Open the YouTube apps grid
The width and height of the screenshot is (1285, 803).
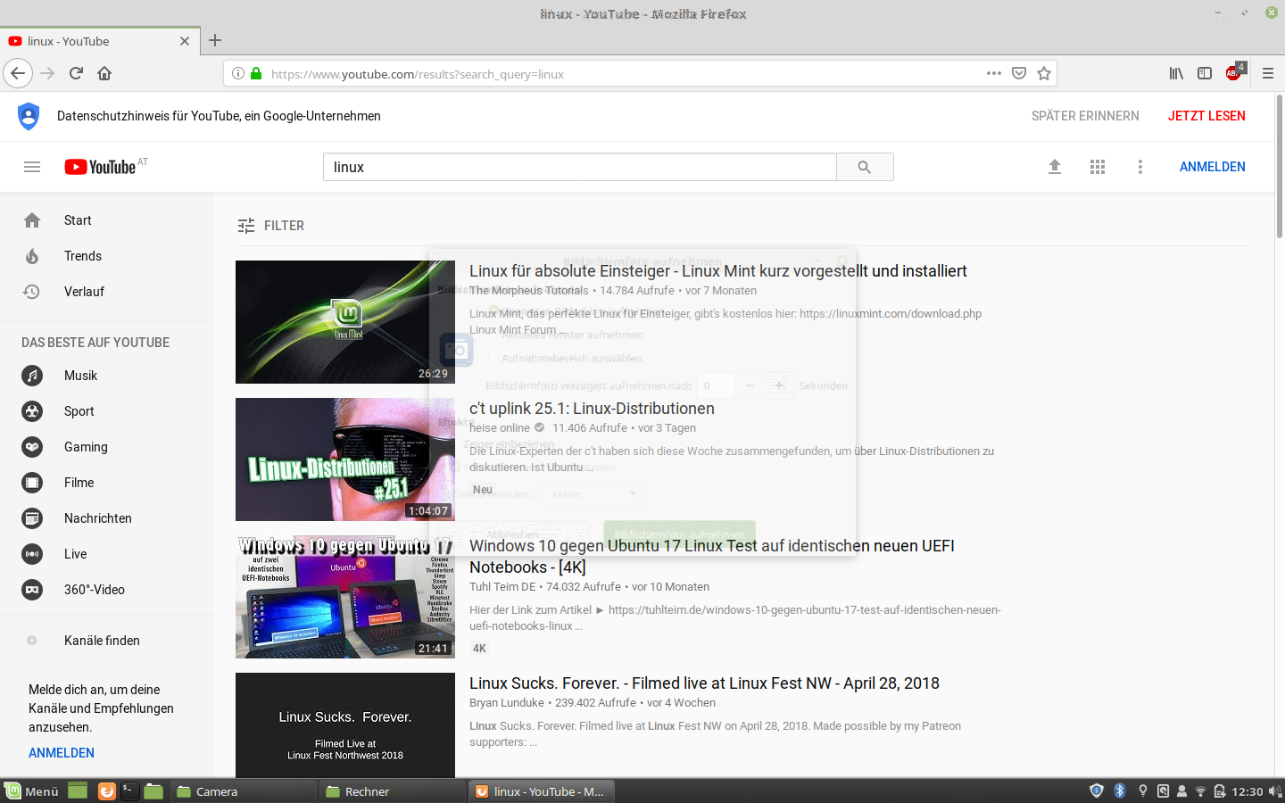[1098, 167]
